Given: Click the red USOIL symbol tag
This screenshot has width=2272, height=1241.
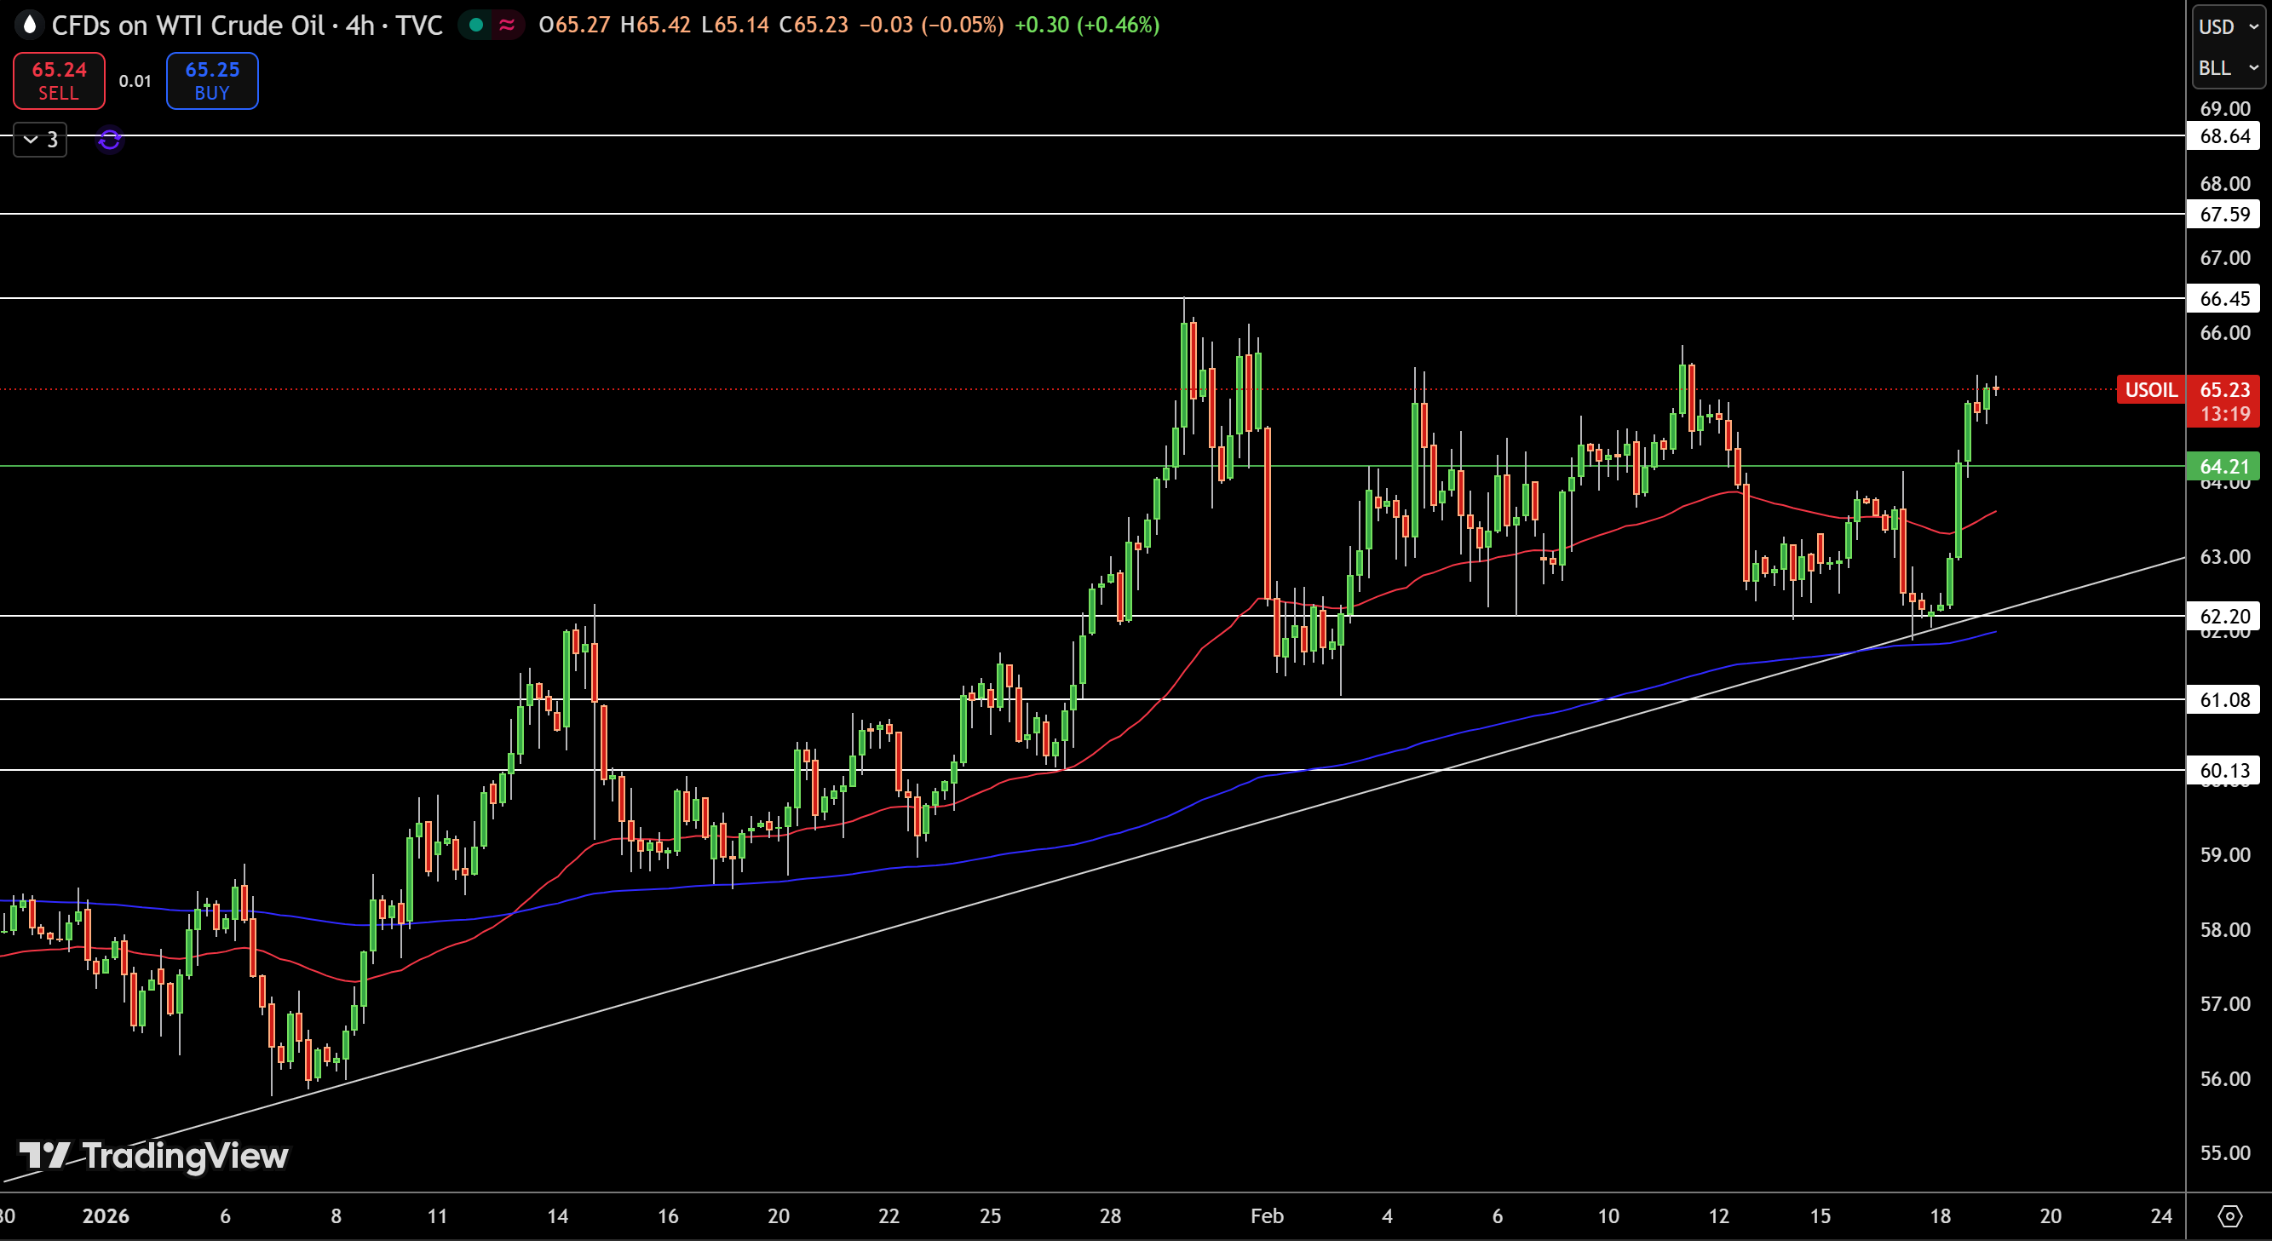Looking at the screenshot, I should (2150, 389).
